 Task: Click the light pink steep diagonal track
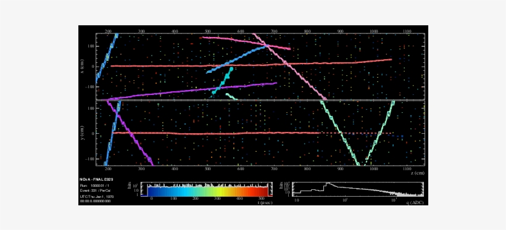pos(289,66)
